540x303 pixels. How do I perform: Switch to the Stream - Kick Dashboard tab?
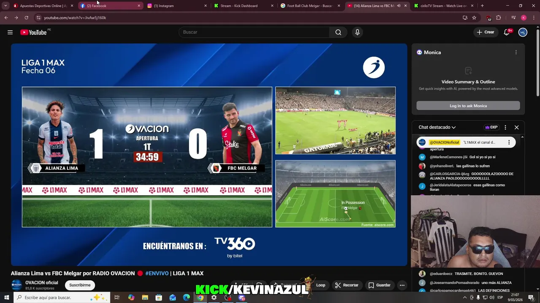(x=243, y=6)
